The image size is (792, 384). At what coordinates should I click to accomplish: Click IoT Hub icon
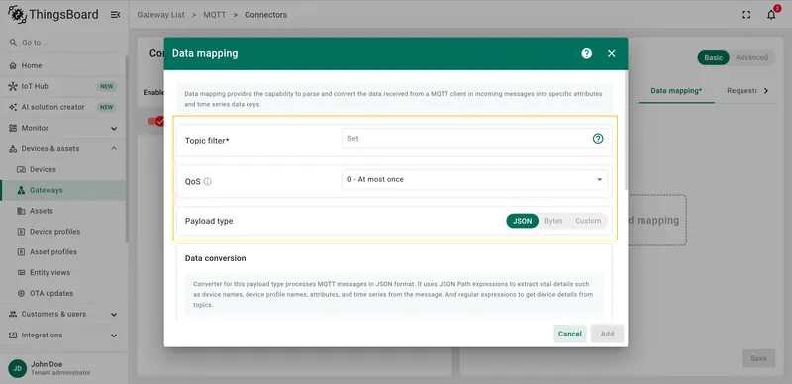13,86
